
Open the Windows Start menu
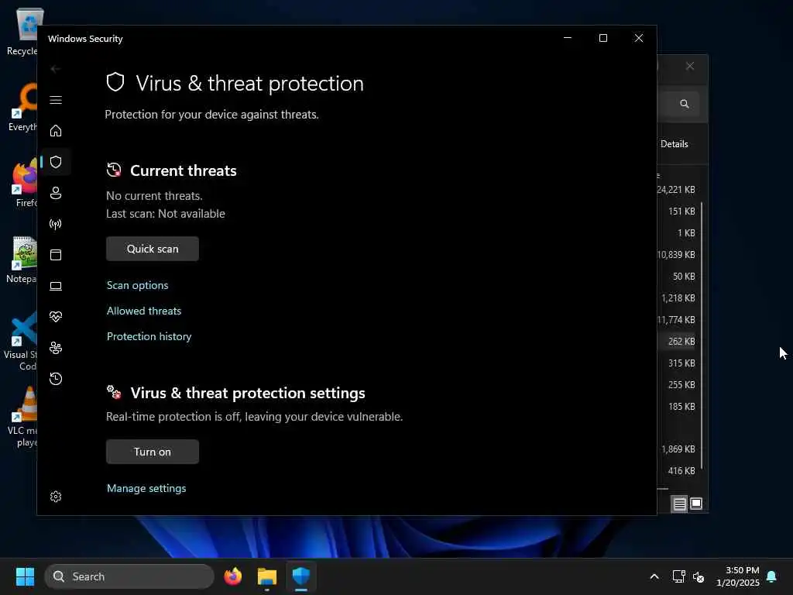point(25,576)
